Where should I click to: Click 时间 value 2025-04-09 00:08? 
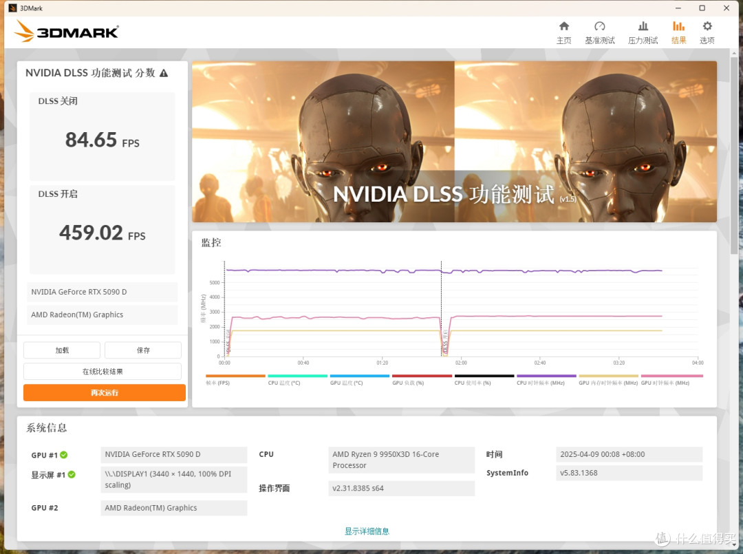coord(629,454)
